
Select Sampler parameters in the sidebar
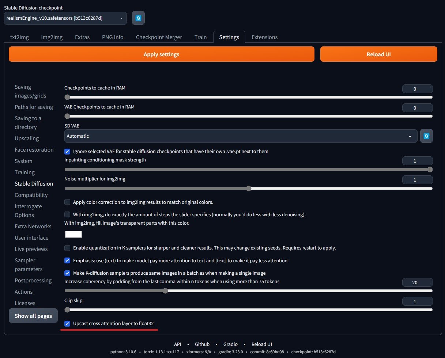click(29, 265)
